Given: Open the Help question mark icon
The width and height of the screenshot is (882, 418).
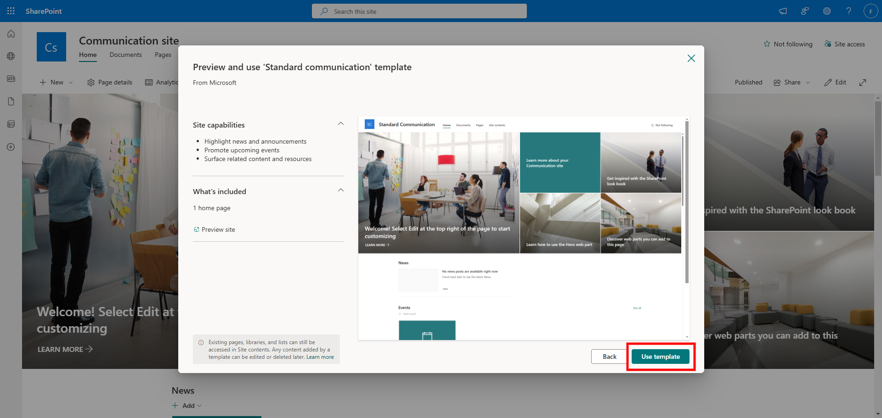Looking at the screenshot, I should click(849, 11).
